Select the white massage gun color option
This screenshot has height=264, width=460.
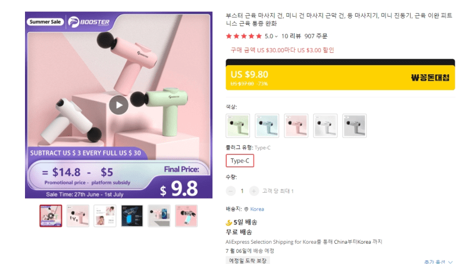point(325,126)
